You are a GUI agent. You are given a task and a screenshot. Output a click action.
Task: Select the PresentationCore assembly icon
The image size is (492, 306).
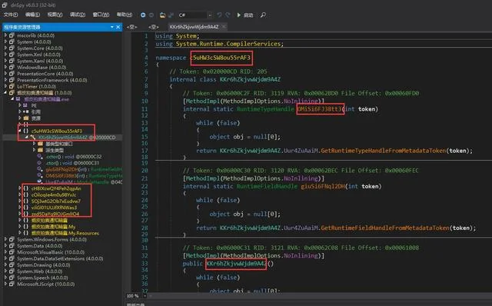[12, 74]
